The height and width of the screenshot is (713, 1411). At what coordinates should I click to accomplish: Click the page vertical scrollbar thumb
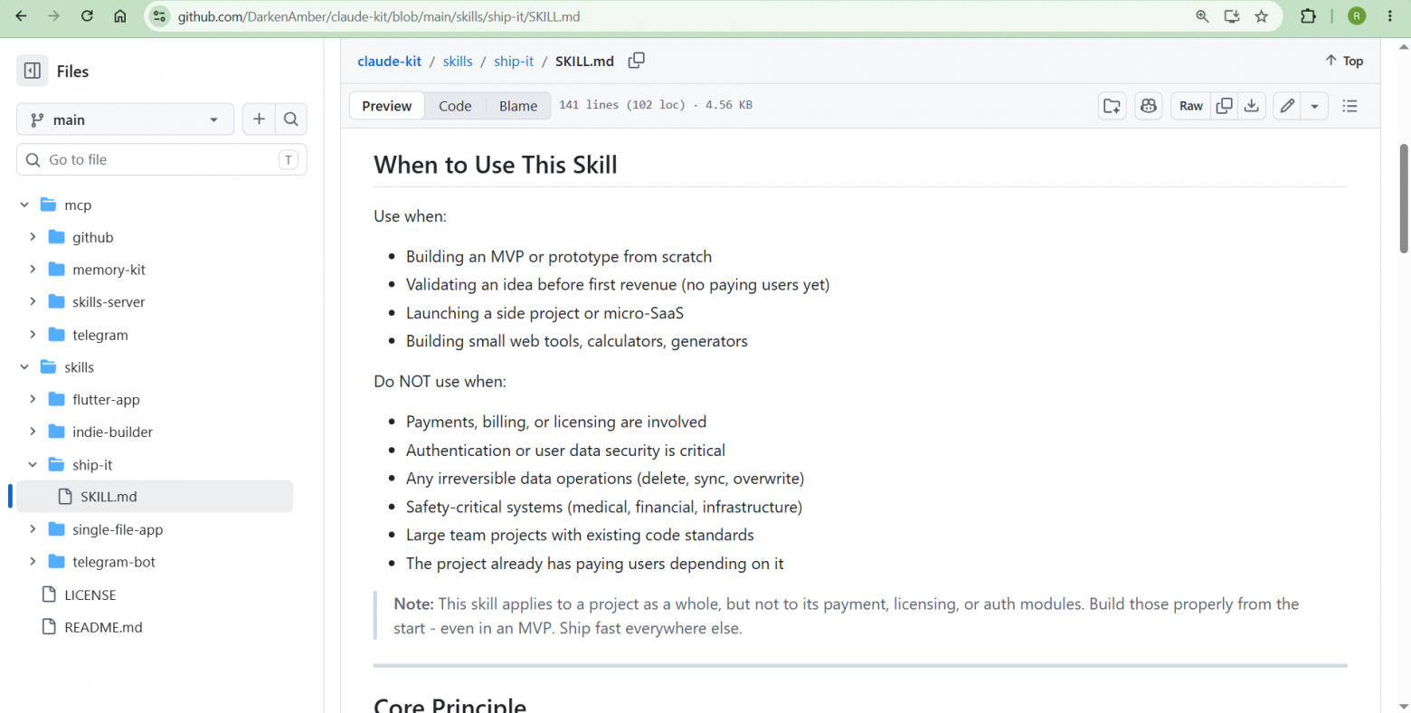tap(1404, 198)
